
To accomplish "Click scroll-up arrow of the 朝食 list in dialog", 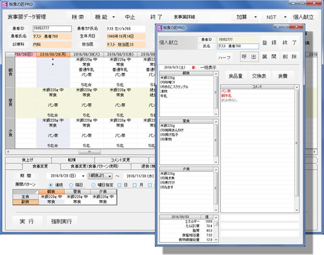I will click(x=216, y=74).
